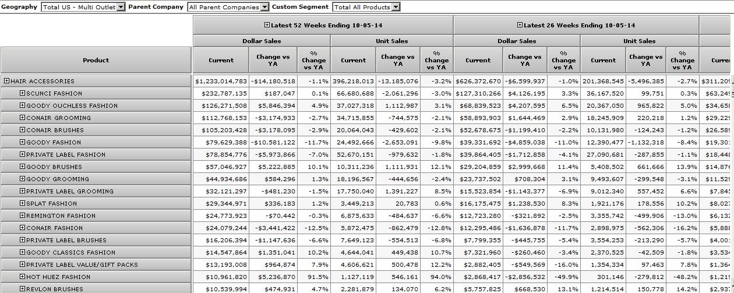Expand GOODY BRUSHES plus icon

click(x=23, y=167)
